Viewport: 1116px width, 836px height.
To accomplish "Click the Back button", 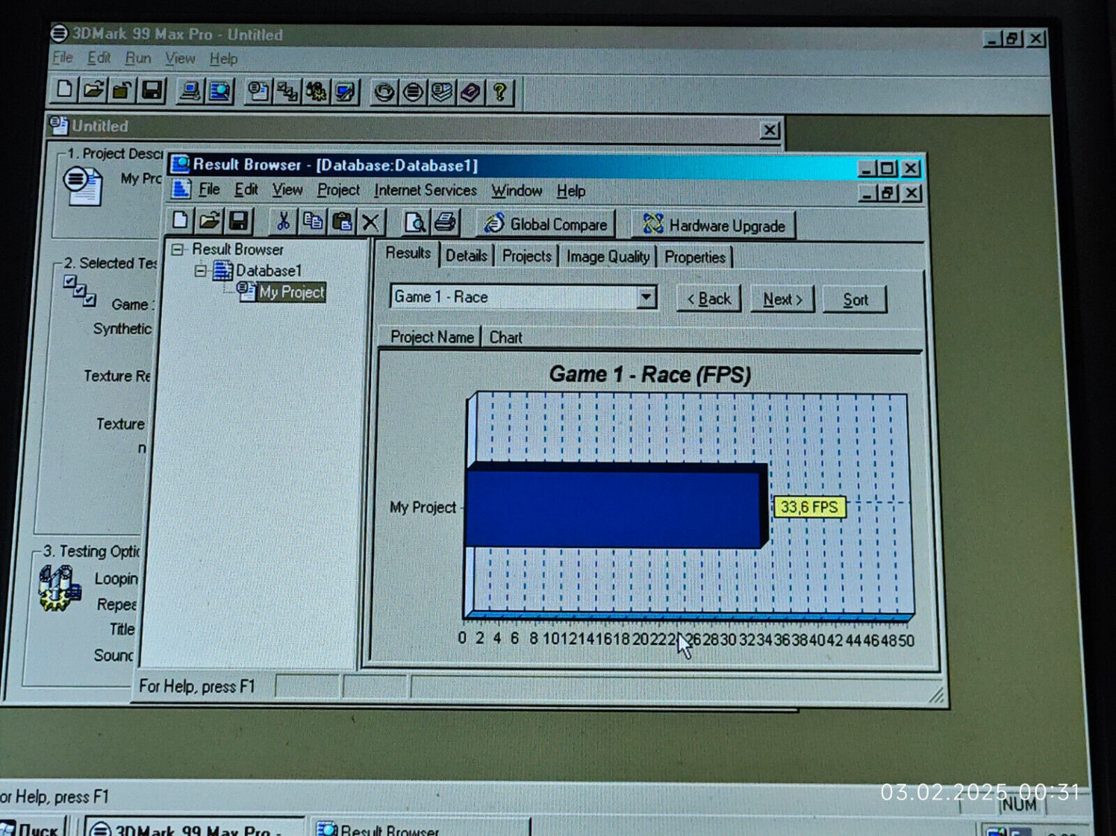I will [x=709, y=299].
